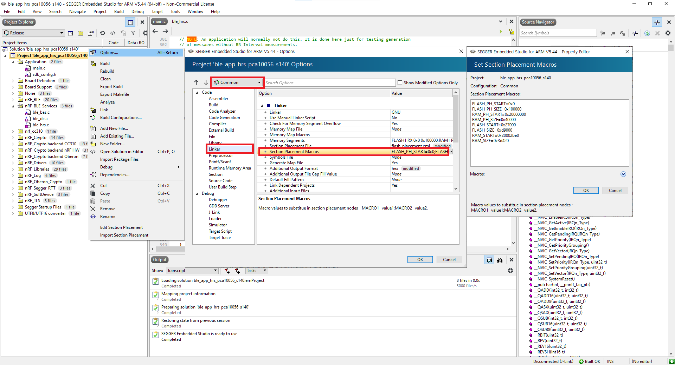Viewport: 675px width, 365px height.
Task: Open project options icon in Project Explorer toolbar
Action: (91, 33)
